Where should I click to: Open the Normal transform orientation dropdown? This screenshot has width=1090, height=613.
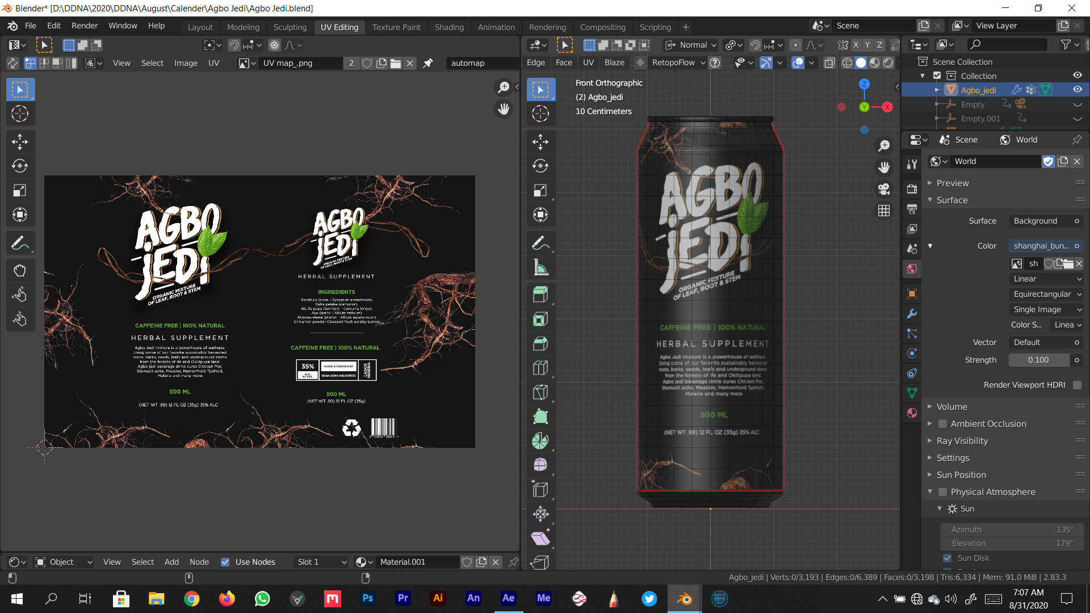tap(691, 45)
